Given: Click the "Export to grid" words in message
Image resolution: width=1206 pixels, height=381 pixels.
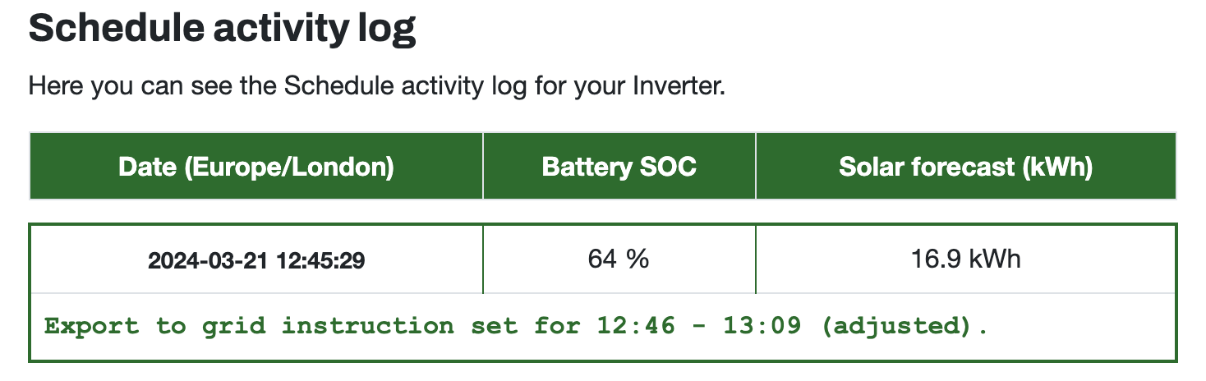Looking at the screenshot, I should [155, 327].
